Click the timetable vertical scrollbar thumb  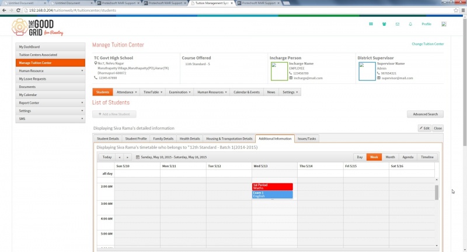pos(437,192)
